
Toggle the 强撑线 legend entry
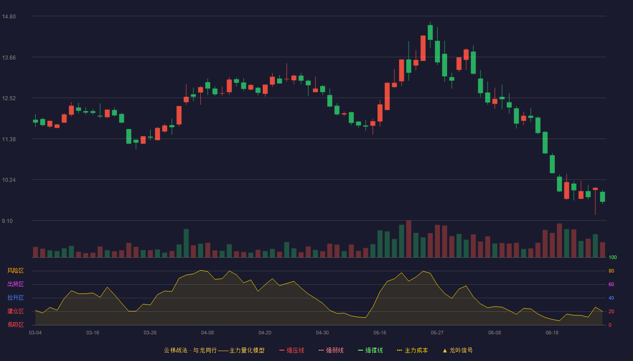(370, 350)
